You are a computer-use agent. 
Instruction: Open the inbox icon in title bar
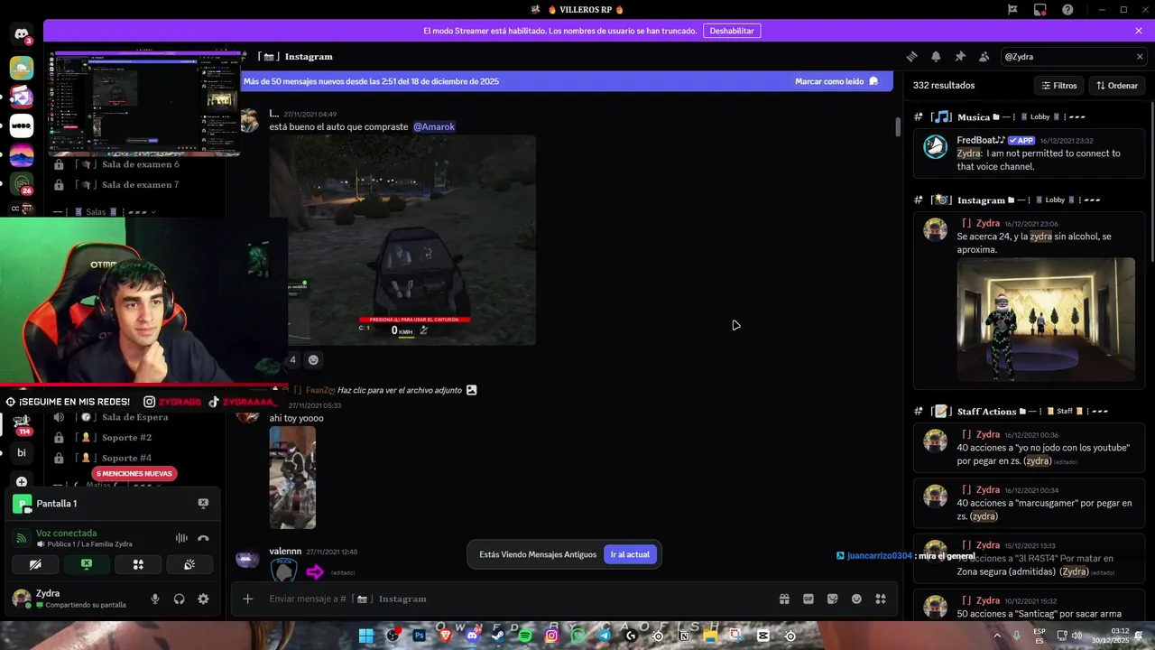(1040, 10)
